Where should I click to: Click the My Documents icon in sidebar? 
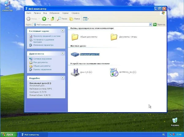(31, 62)
